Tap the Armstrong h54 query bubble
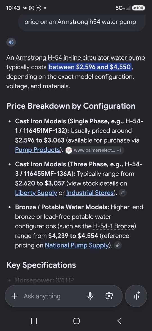152x331 pixels. pos(82,22)
